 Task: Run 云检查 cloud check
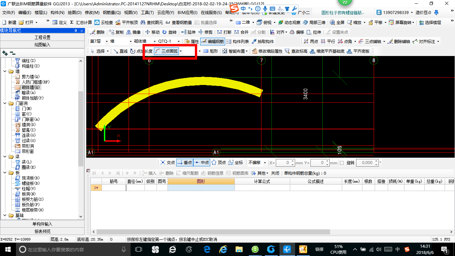[x=104, y=22]
